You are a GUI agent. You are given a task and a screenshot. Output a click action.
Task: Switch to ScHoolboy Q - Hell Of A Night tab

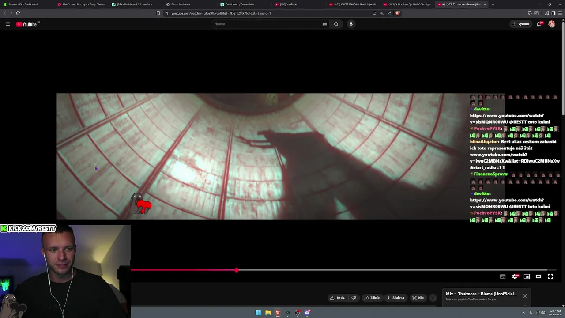[407, 4]
